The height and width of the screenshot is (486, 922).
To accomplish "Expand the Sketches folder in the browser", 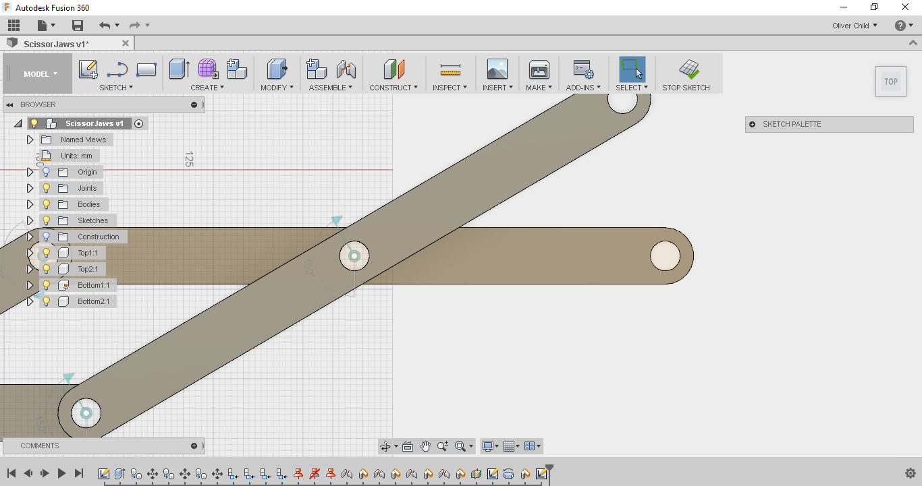I will 30,220.
